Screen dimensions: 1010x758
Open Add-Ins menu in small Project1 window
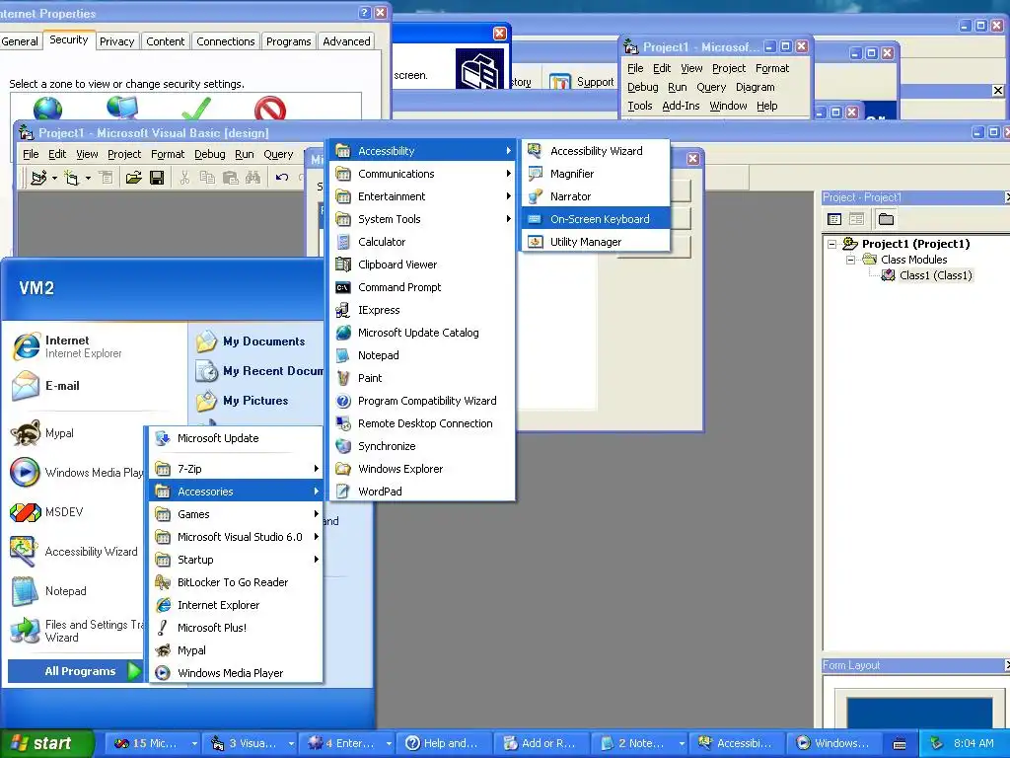[681, 106]
